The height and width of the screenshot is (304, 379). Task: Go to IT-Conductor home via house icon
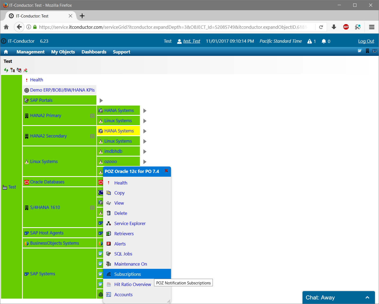point(6,52)
